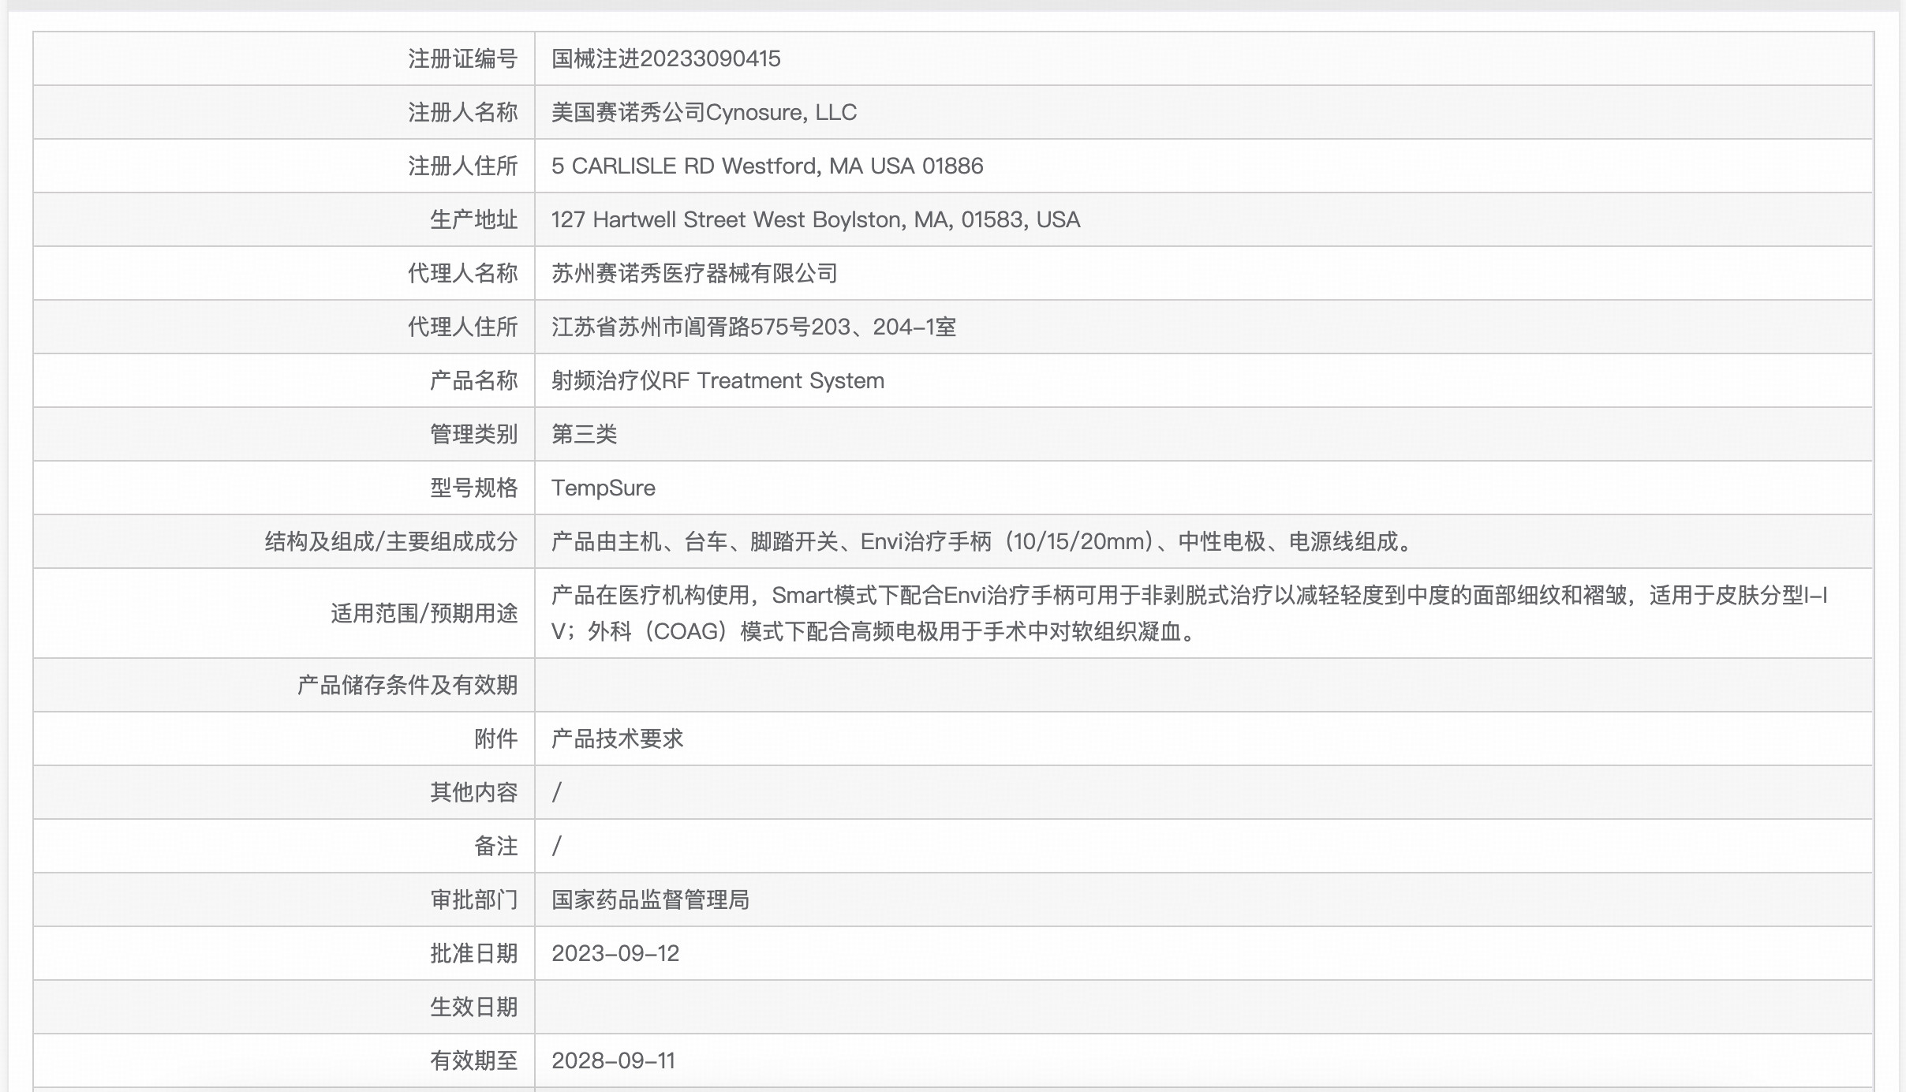1906x1092 pixels.
Task: Click the structure composition description text
Action: tap(982, 542)
